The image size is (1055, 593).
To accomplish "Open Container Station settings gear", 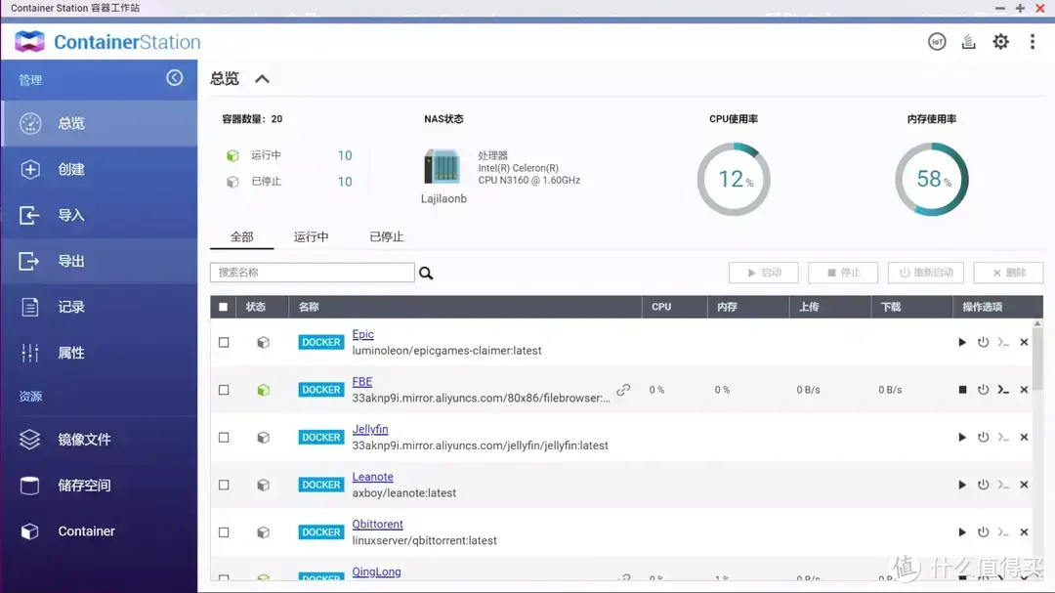I will point(1000,42).
